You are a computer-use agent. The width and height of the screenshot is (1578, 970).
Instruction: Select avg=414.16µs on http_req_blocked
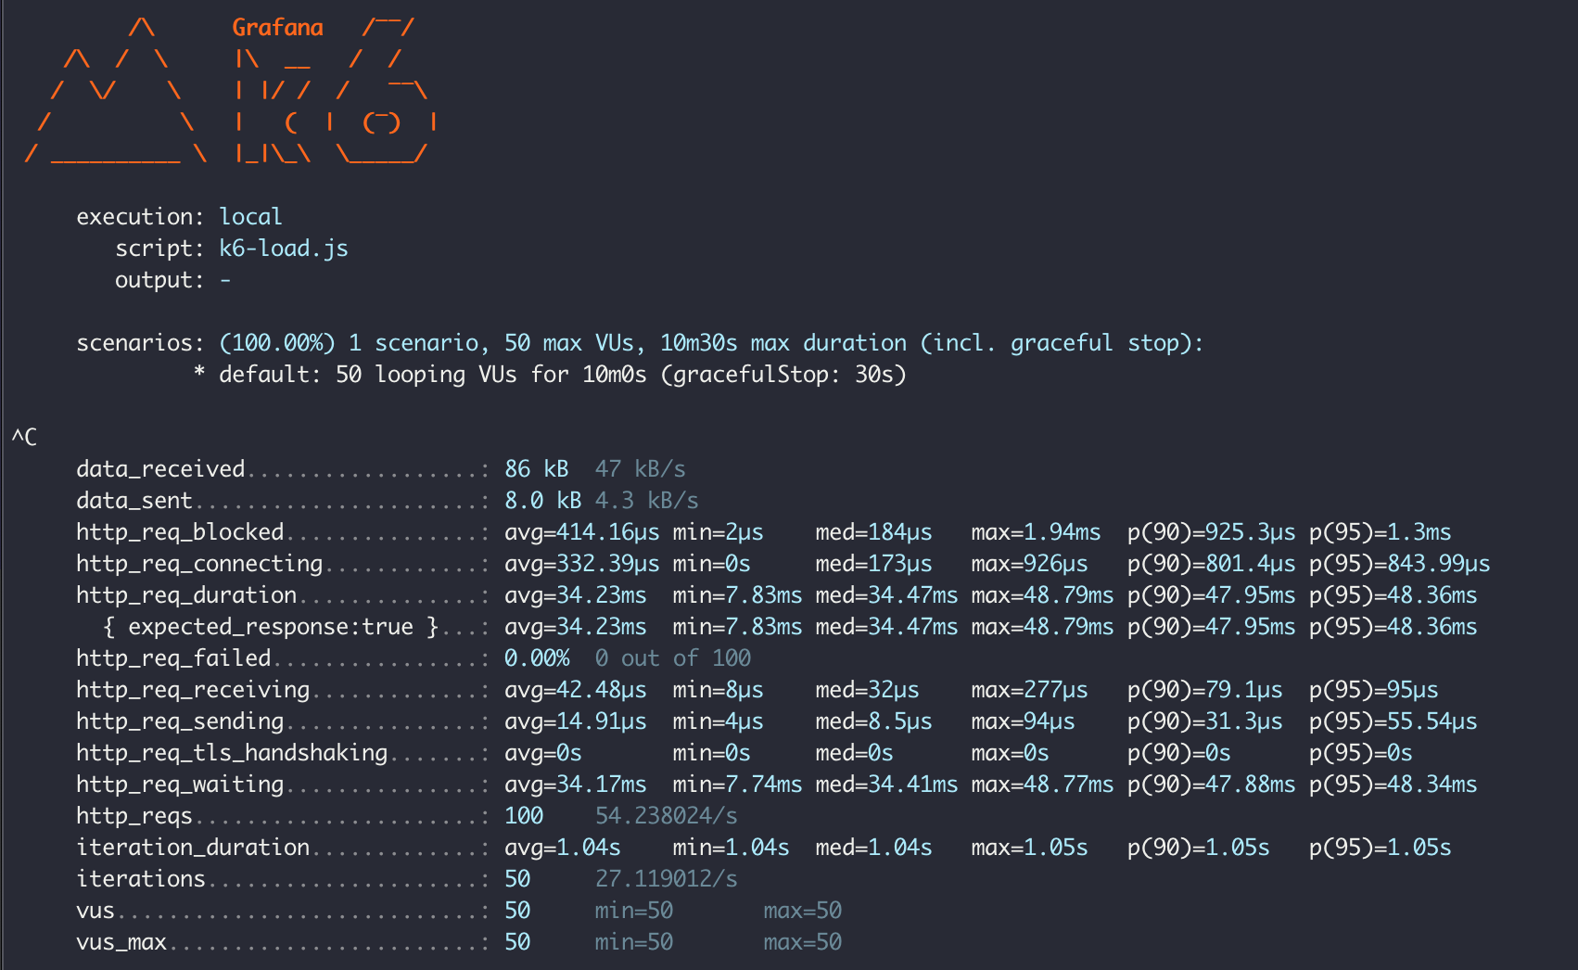tap(582, 532)
